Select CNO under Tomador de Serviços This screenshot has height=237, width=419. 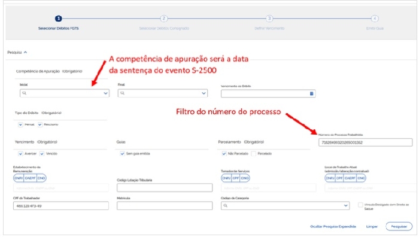[245, 178]
